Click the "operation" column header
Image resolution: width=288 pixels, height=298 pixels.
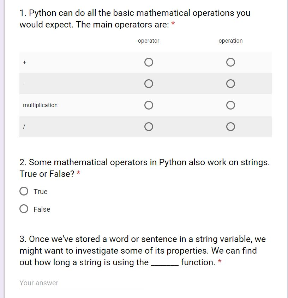click(x=230, y=41)
